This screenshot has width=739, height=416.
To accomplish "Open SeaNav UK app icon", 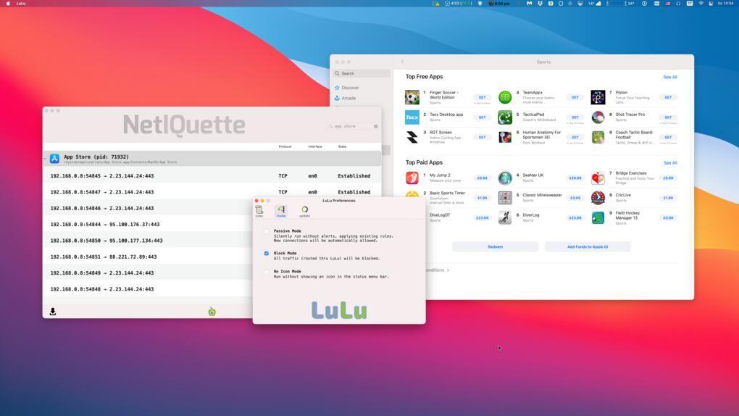I will 505,178.
